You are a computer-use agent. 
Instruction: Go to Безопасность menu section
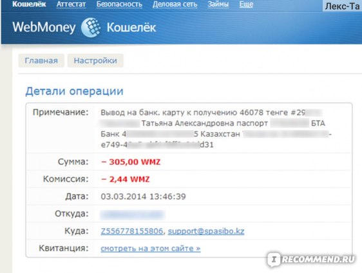pos(119,4)
